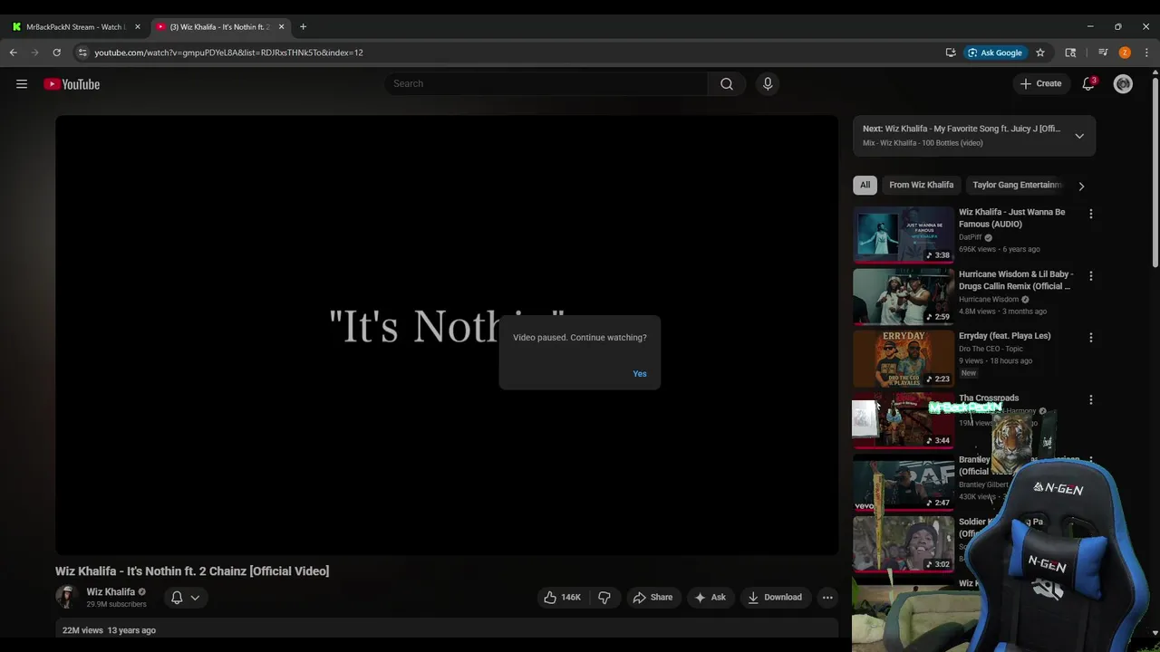Screen dimensions: 1160x652
Task: Open Erryday feat. Playa Les thumbnail
Action: click(904, 360)
